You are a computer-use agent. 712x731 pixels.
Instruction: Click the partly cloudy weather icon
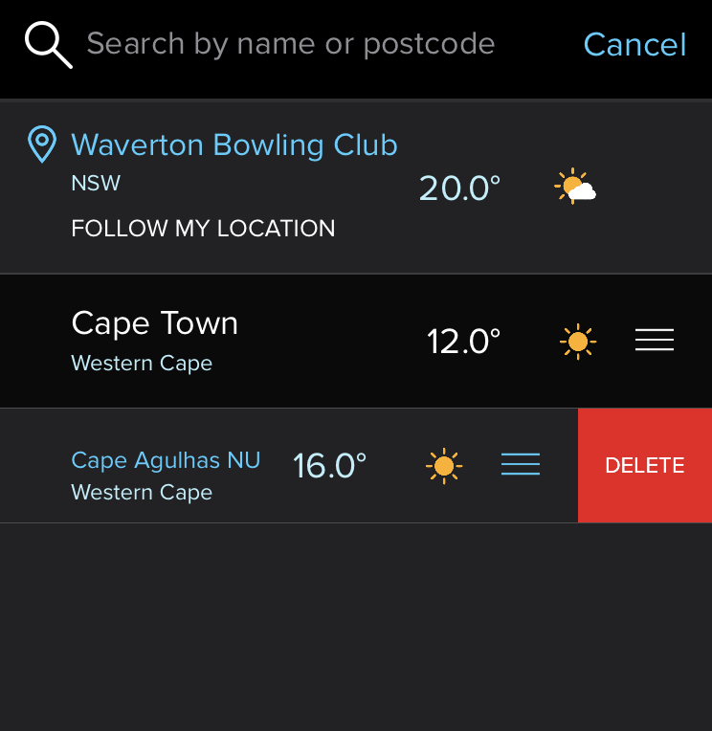[x=575, y=187]
